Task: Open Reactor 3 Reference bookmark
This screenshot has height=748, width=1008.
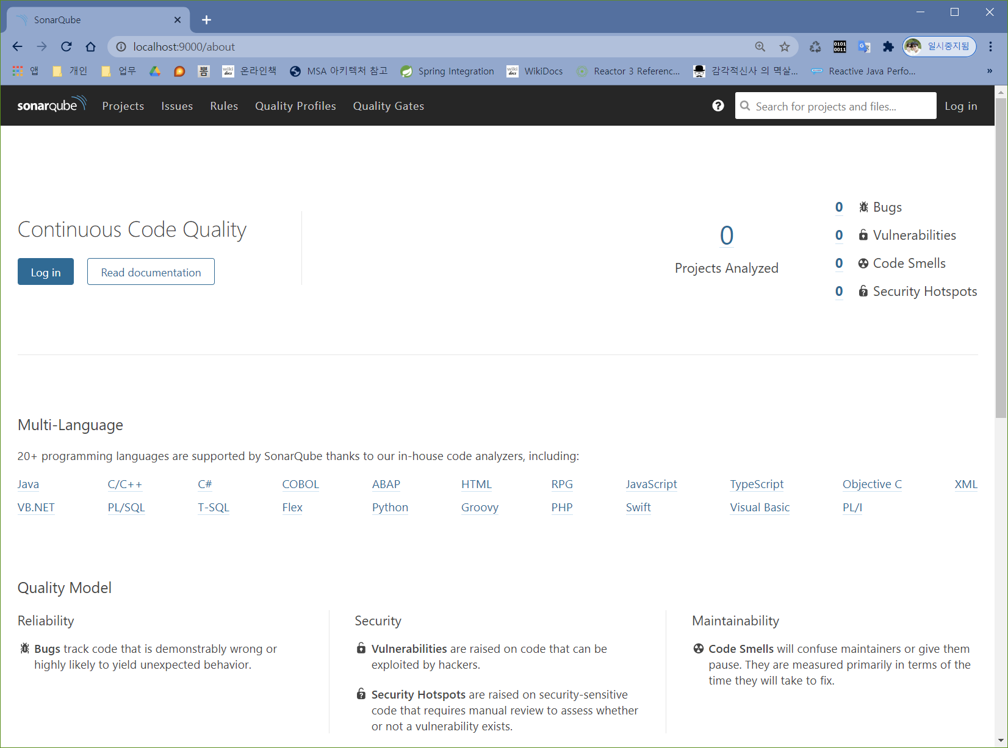Action: 628,71
